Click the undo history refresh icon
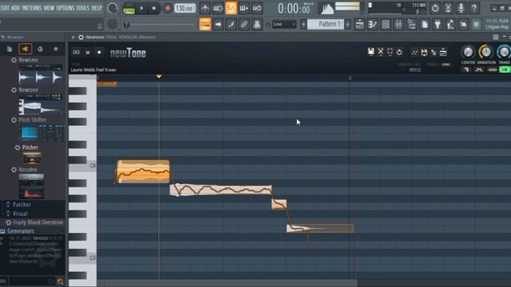The height and width of the screenshot is (287, 511). pos(435,8)
